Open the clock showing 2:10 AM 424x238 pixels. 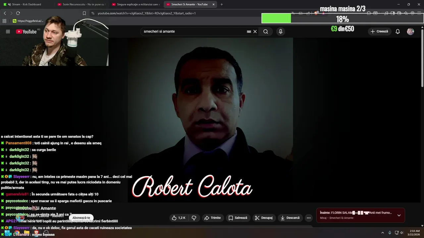click(x=414, y=233)
